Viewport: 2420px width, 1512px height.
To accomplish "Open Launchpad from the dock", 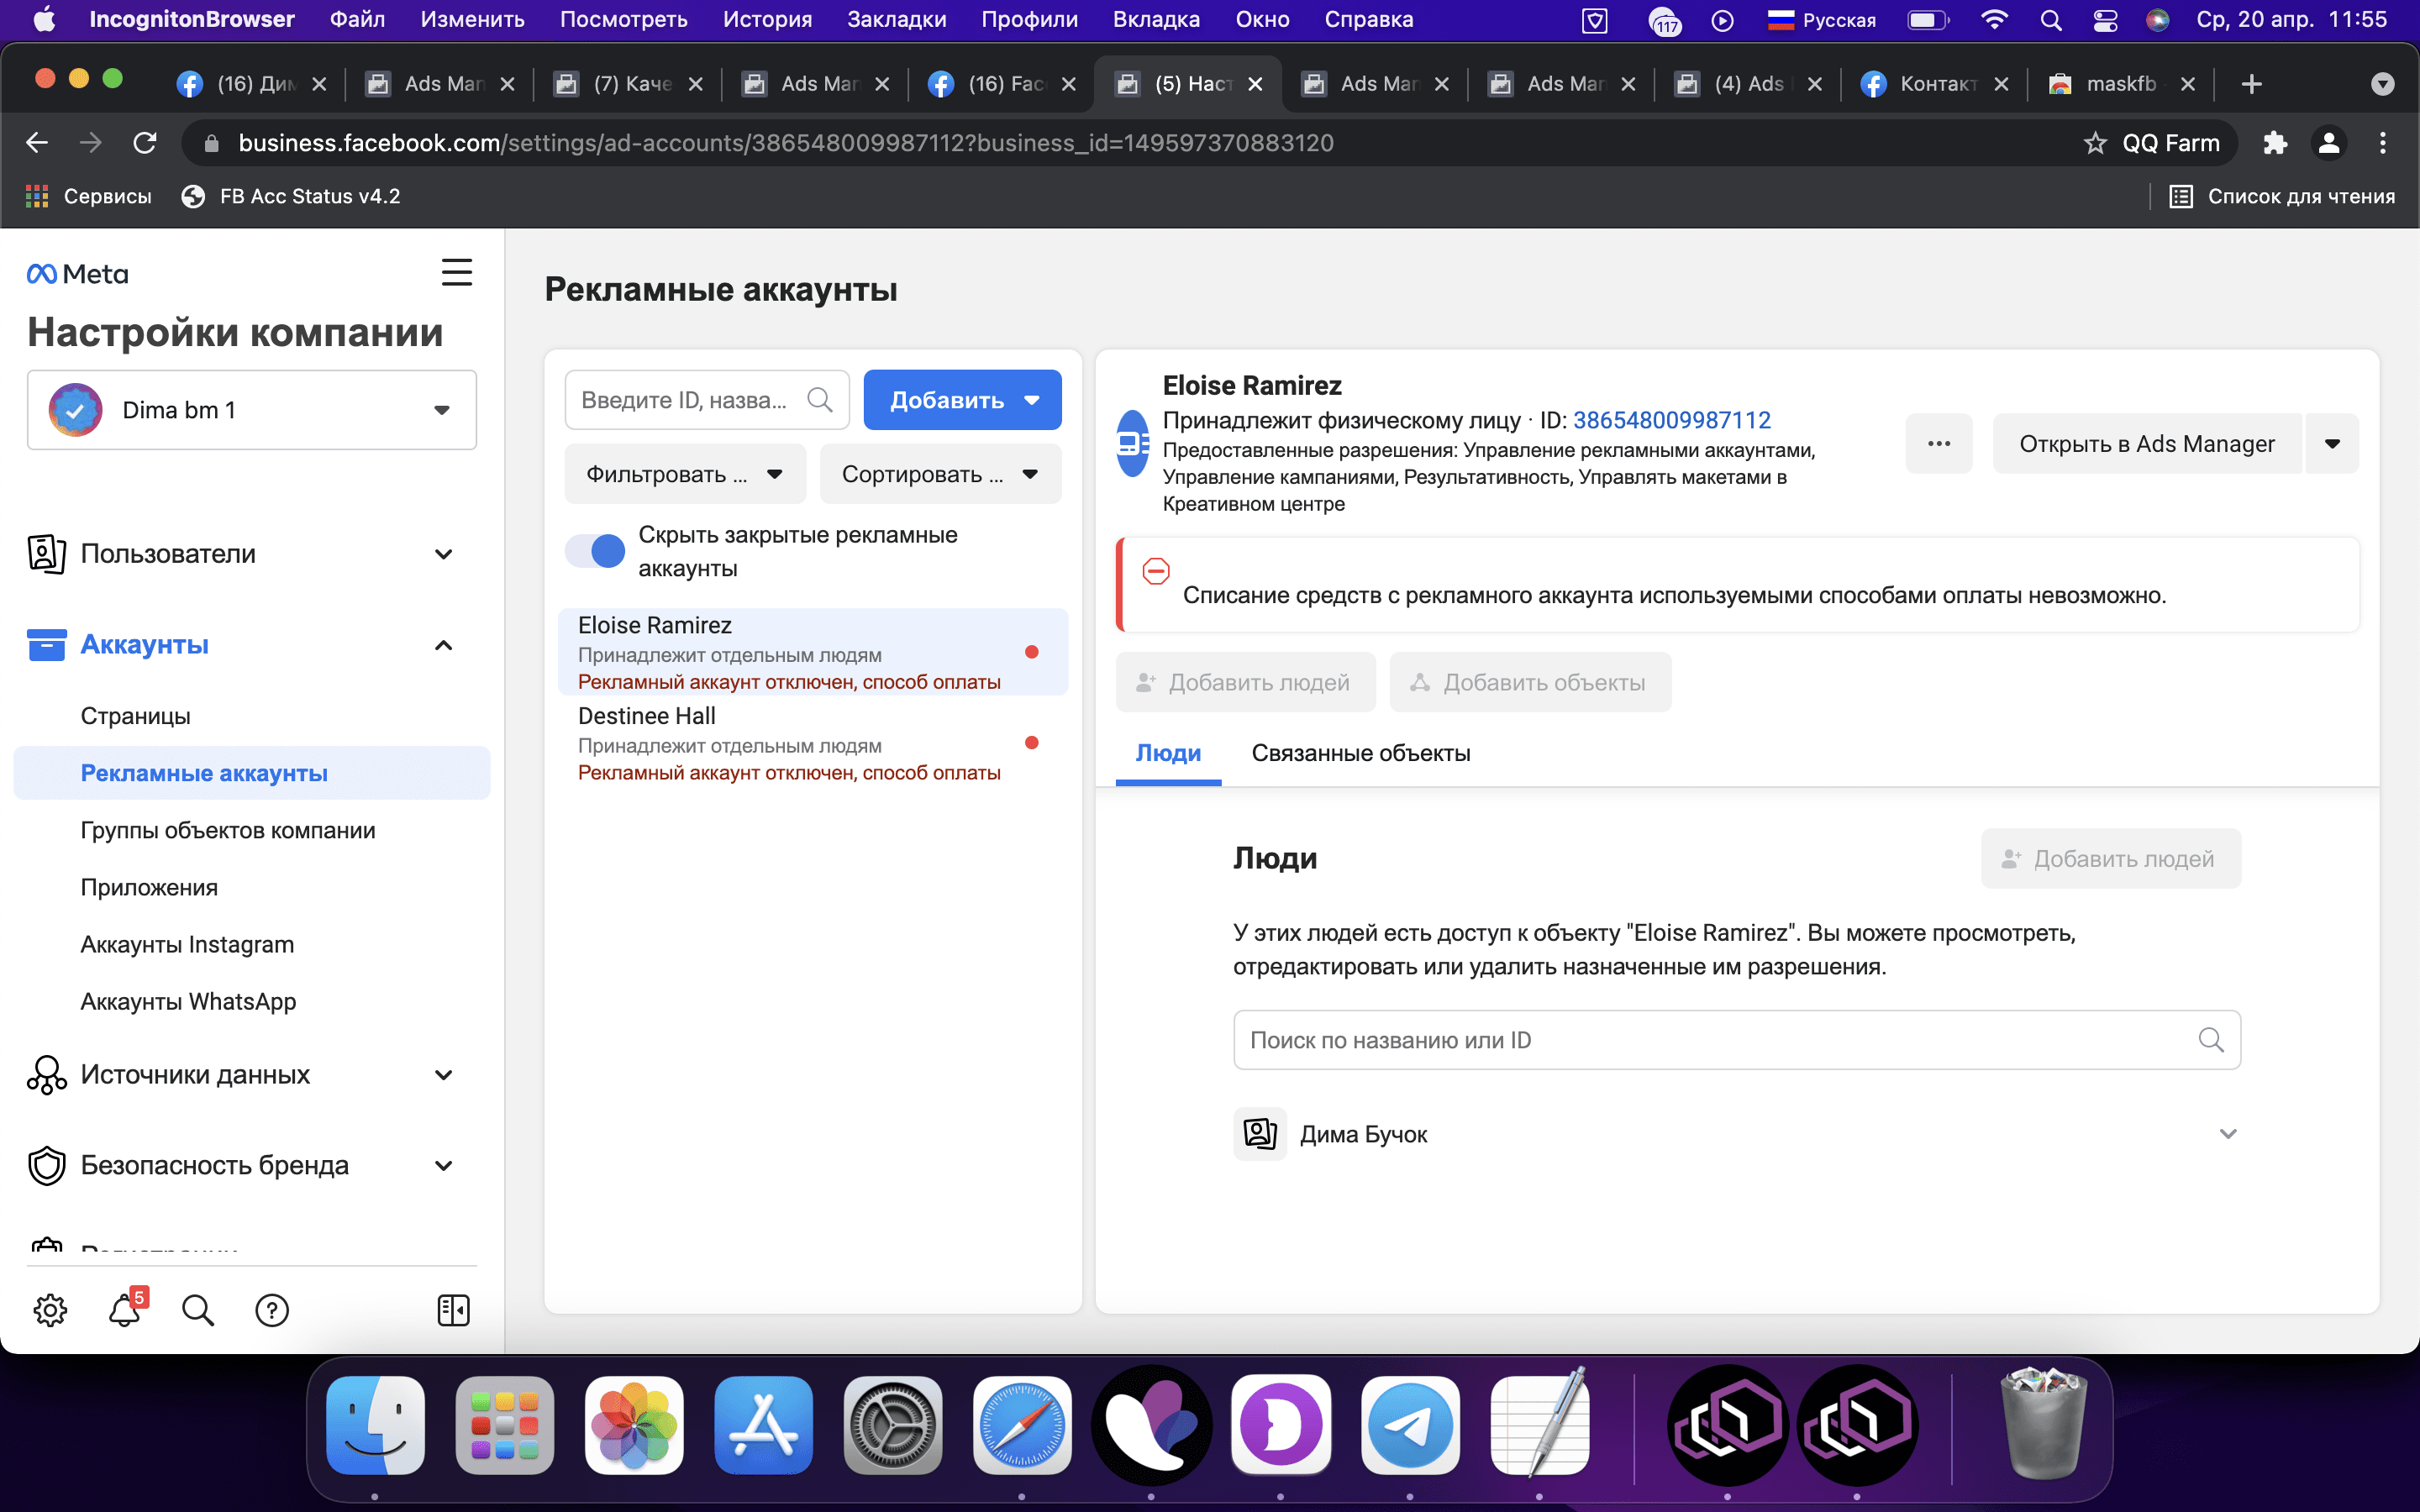I will tap(505, 1425).
